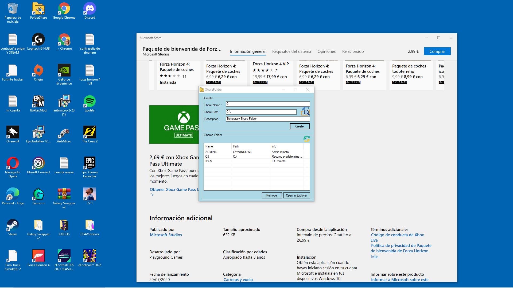Open the GeForce Experience desktop icon

tap(64, 71)
